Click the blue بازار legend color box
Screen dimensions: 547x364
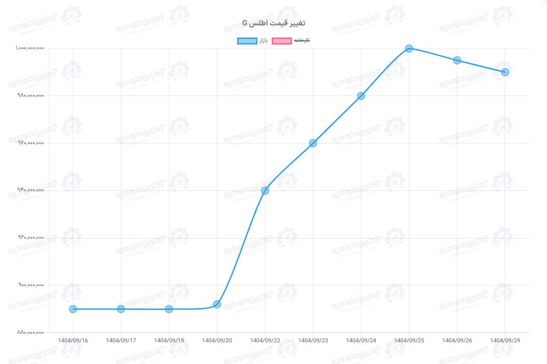coord(247,41)
